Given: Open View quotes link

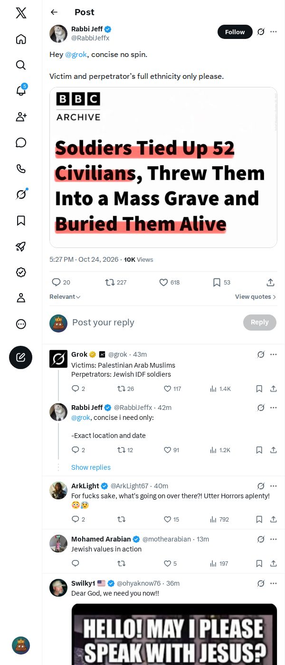Looking at the screenshot, I should click(256, 296).
